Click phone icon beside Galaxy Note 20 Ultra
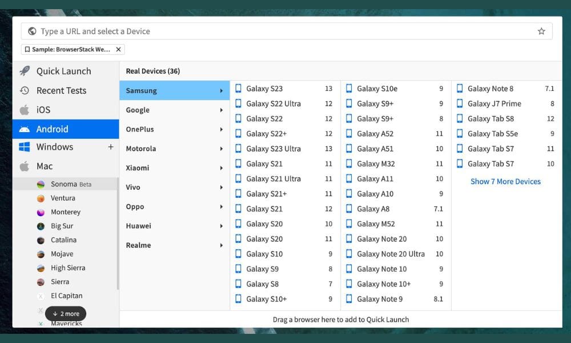Image resolution: width=571 pixels, height=343 pixels. (x=349, y=254)
